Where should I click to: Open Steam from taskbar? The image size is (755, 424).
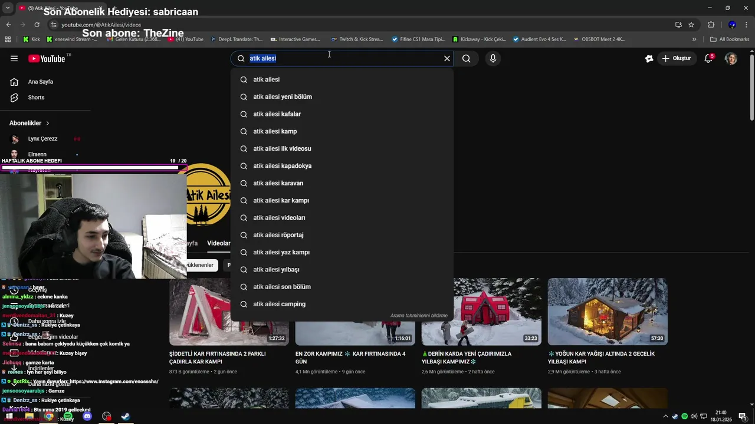click(126, 416)
